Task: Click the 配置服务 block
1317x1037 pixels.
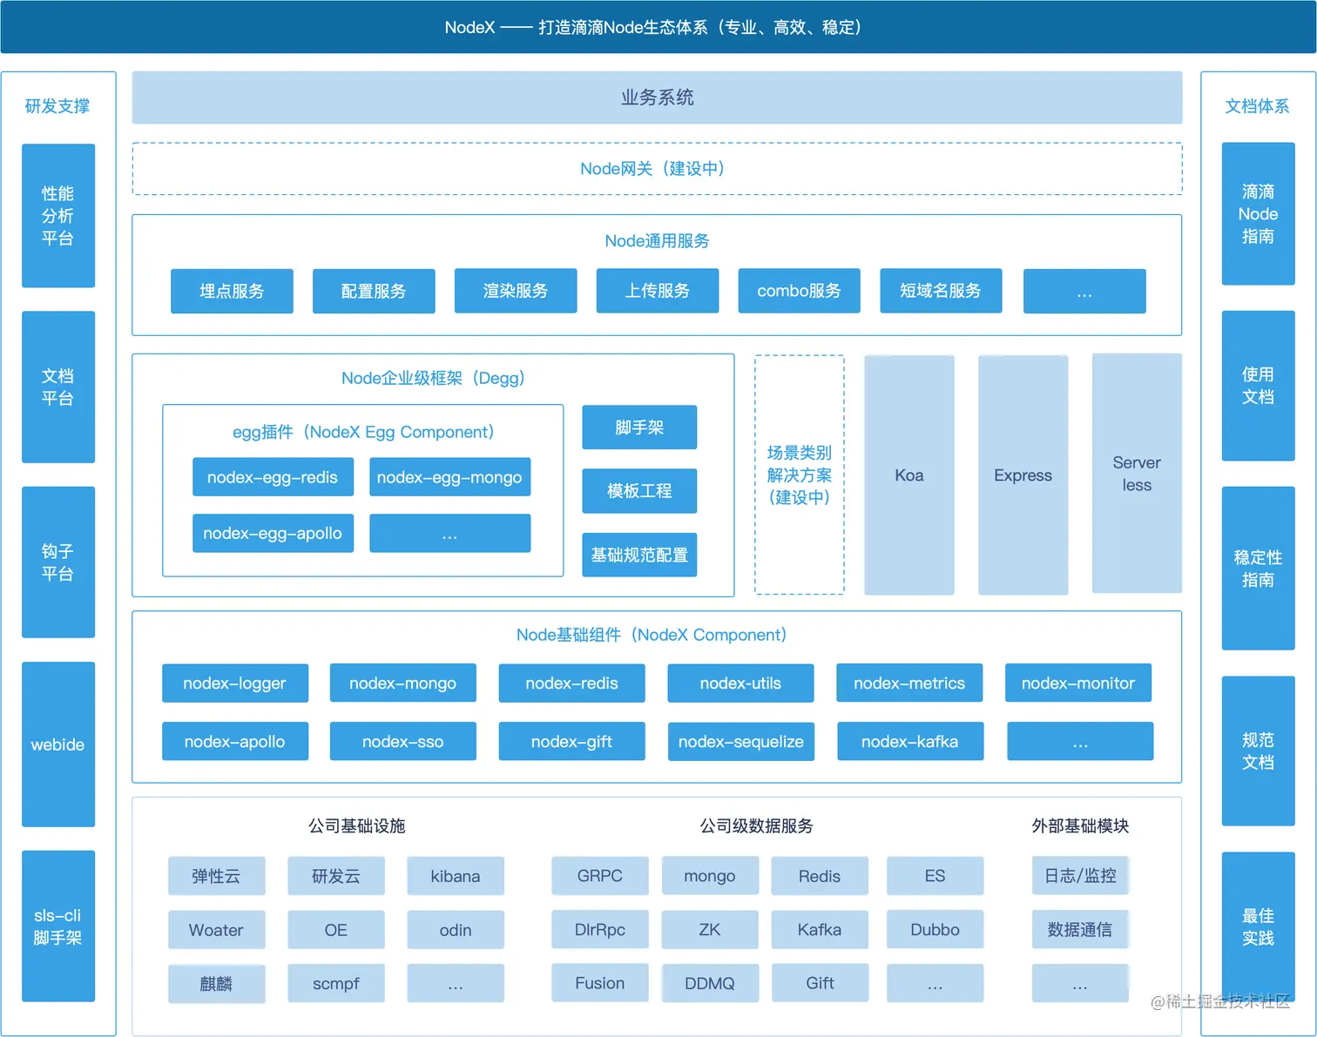Action: 374,291
